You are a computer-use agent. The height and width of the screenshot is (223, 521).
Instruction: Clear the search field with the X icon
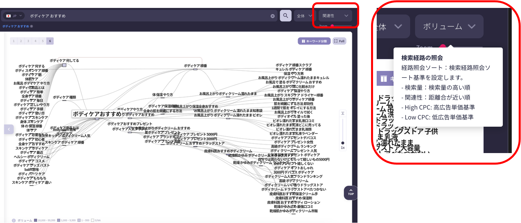click(272, 16)
